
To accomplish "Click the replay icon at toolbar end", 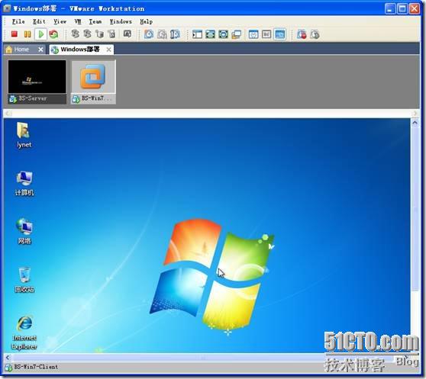I will (x=315, y=34).
